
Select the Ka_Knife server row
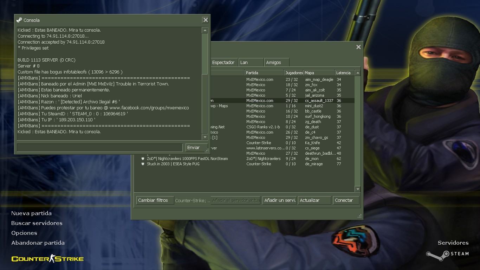(x=282, y=143)
